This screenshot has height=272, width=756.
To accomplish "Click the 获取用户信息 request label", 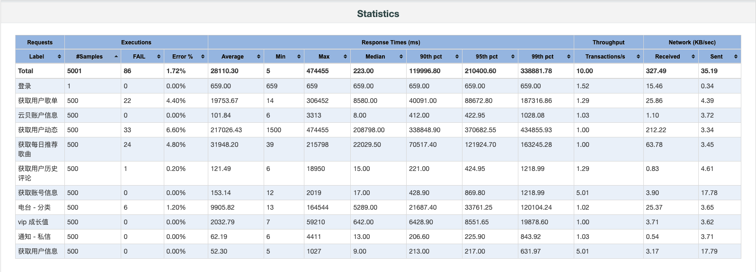I will pos(38,251).
